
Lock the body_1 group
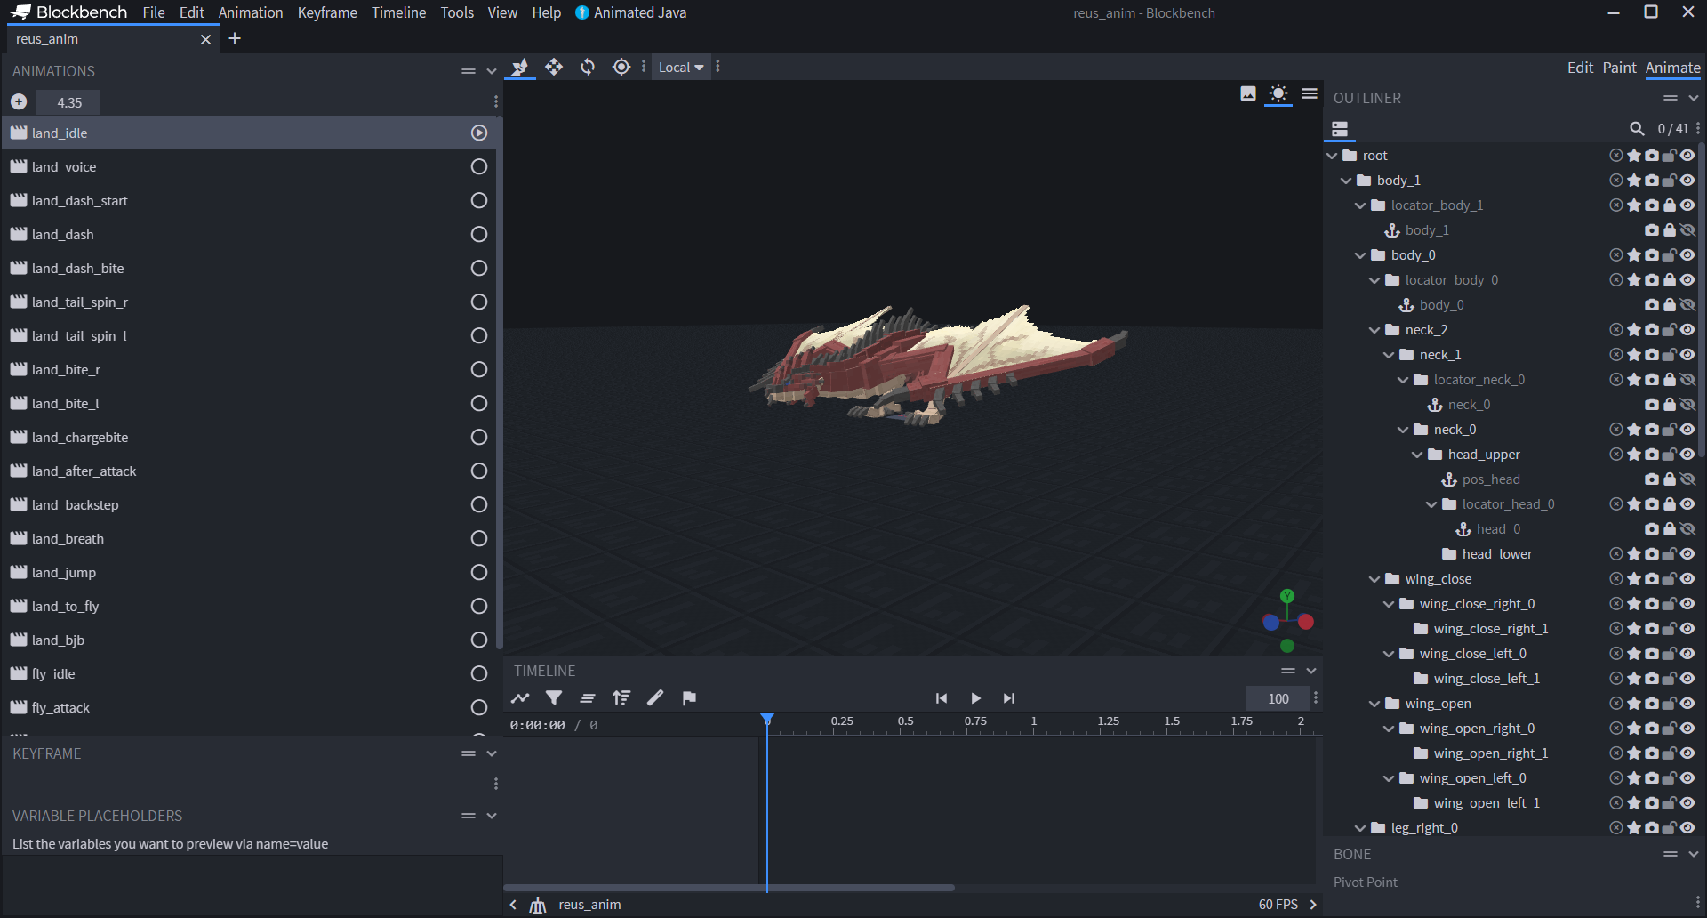pos(1669,180)
